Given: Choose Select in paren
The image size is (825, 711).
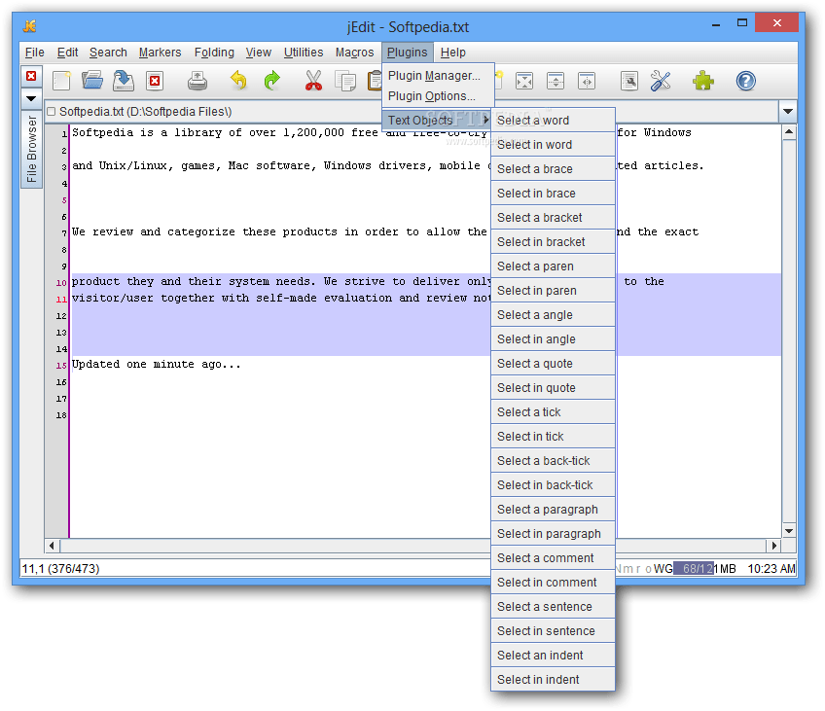Looking at the screenshot, I should tap(553, 290).
